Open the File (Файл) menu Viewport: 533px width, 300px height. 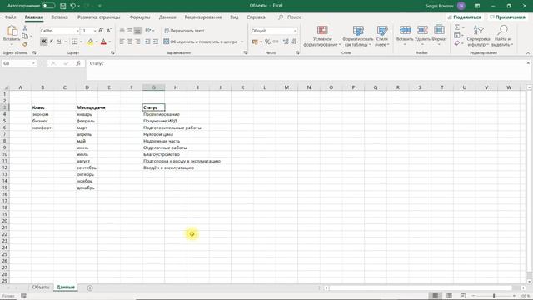[11, 17]
